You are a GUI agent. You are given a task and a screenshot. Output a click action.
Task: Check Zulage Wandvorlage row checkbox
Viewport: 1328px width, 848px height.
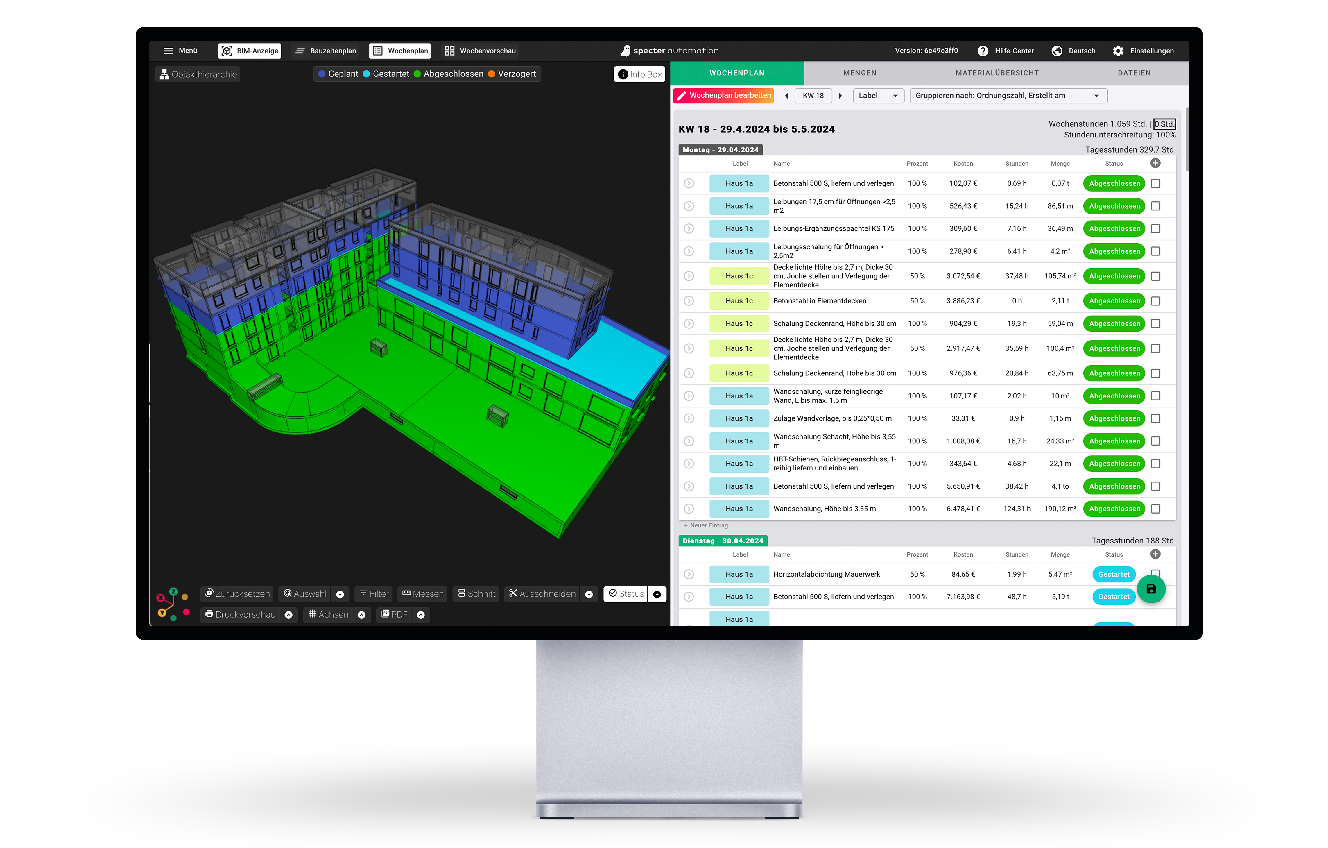tap(1156, 419)
